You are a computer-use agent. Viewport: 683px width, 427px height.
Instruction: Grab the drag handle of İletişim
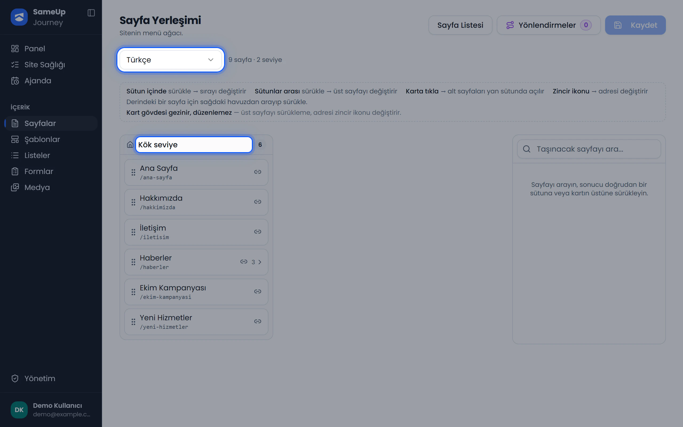pyautogui.click(x=133, y=232)
